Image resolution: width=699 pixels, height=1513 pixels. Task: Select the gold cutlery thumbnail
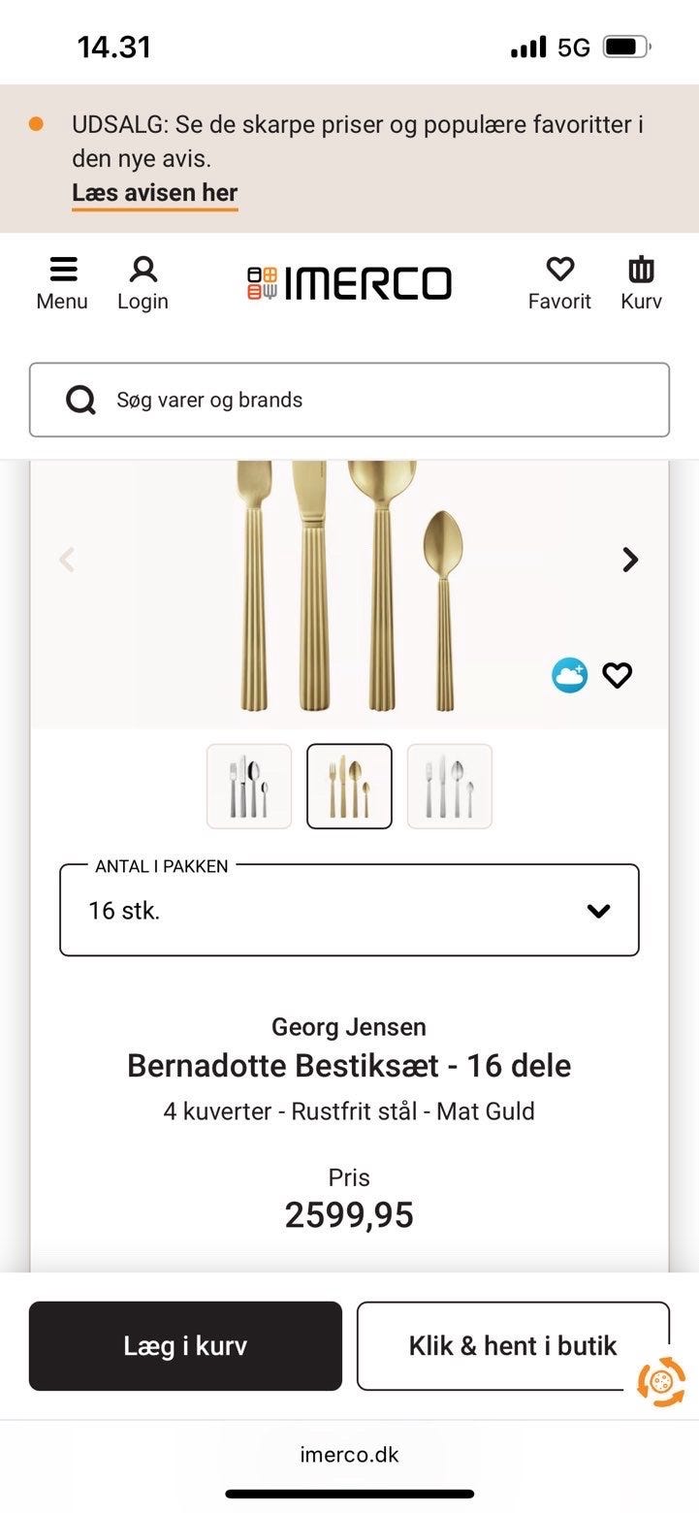[349, 787]
